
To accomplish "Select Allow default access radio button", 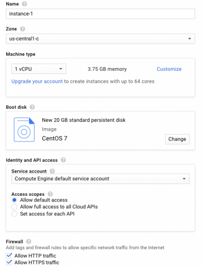I will point(15,200).
